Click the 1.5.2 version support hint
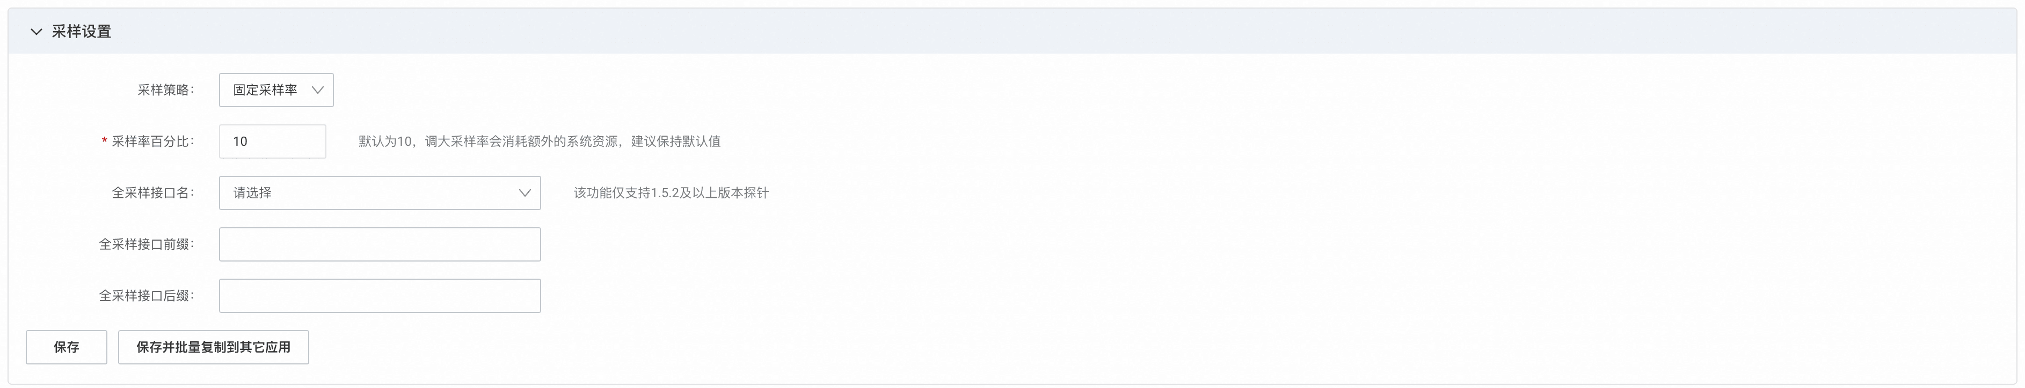 [x=671, y=193]
